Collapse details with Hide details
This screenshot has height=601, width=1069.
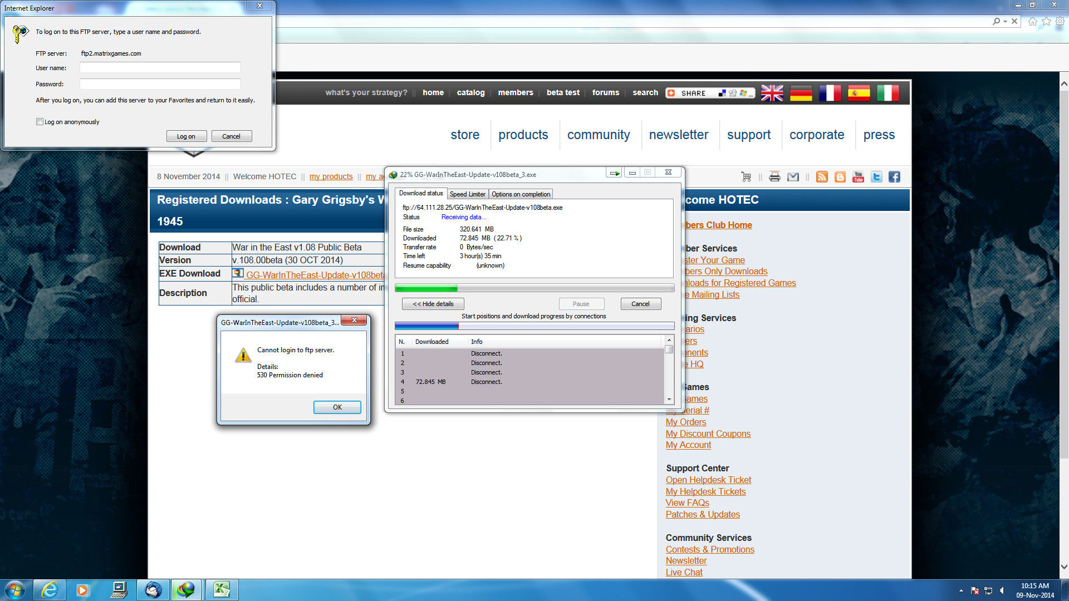coord(433,303)
